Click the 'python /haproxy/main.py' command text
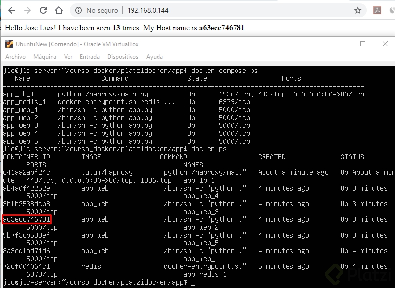 pyautogui.click(x=103, y=95)
